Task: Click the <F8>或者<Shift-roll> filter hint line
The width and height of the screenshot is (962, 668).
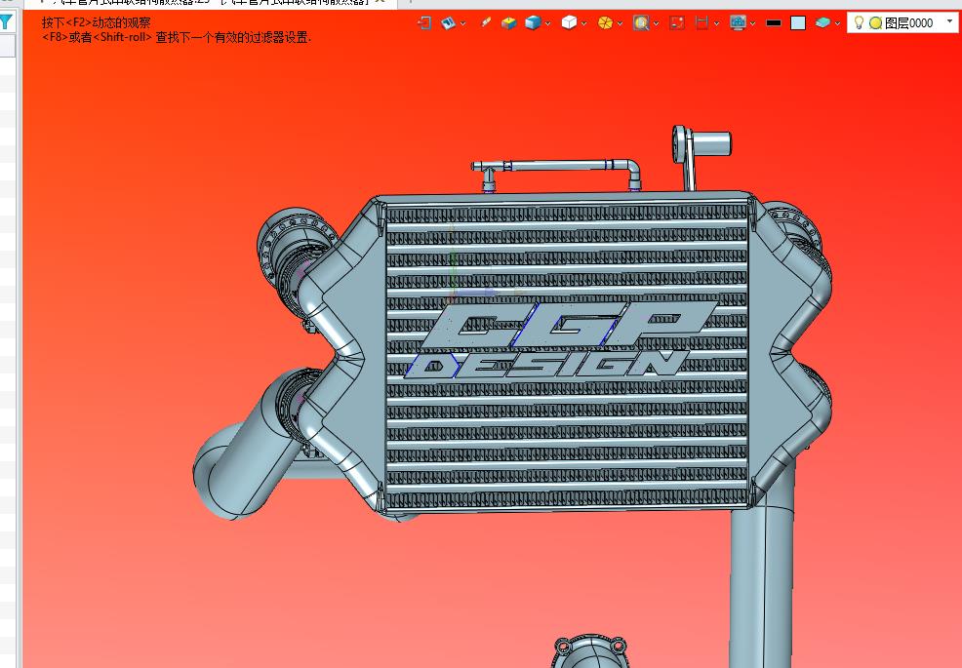Action: point(177,37)
